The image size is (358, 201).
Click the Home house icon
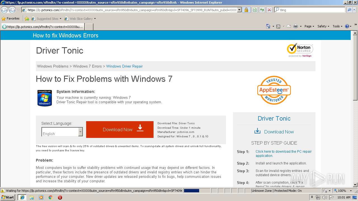coord(268,26)
